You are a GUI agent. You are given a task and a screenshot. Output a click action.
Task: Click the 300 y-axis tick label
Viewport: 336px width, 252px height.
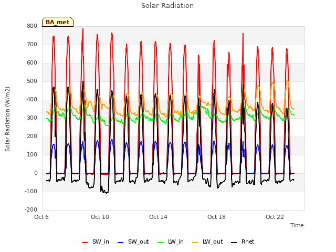pyautogui.click(x=32, y=118)
